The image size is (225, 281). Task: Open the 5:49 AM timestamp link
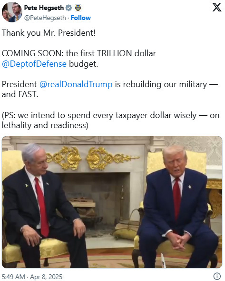(x=13, y=277)
